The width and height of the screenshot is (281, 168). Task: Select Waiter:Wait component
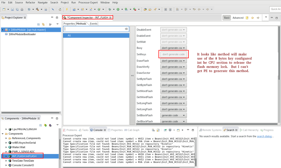pos(19,147)
